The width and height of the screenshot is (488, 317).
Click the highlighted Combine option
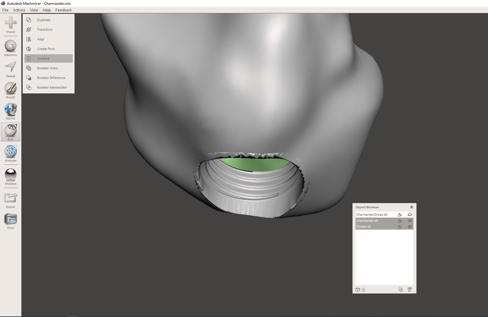[49, 58]
